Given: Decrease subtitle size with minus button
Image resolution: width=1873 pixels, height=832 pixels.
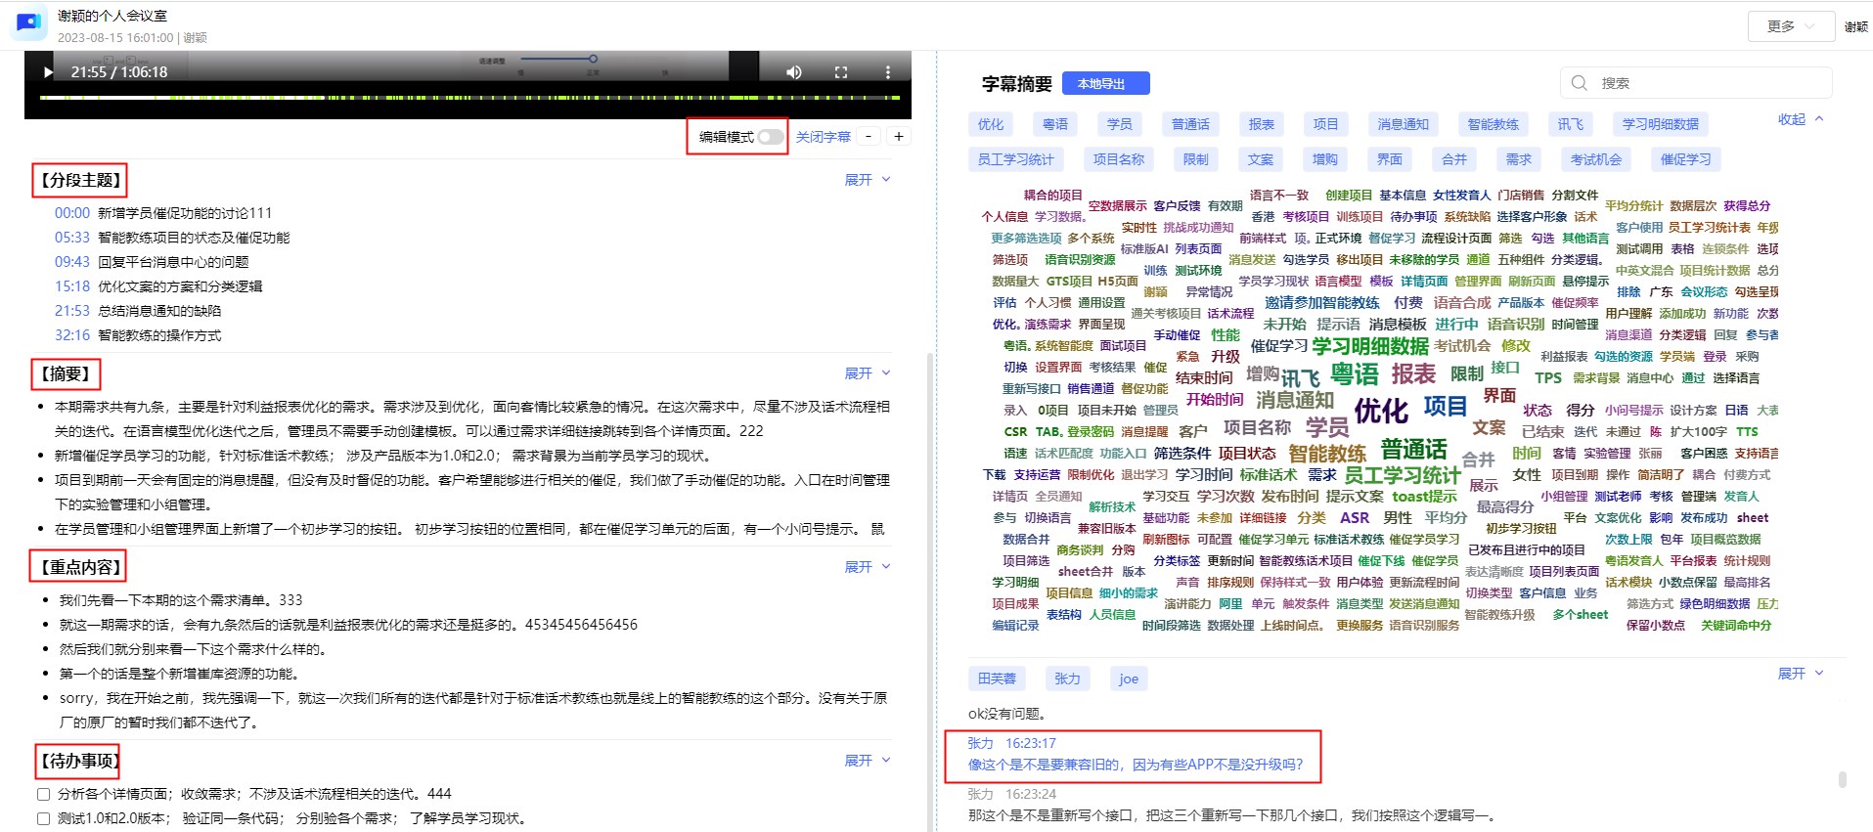Looking at the screenshot, I should point(869,137).
